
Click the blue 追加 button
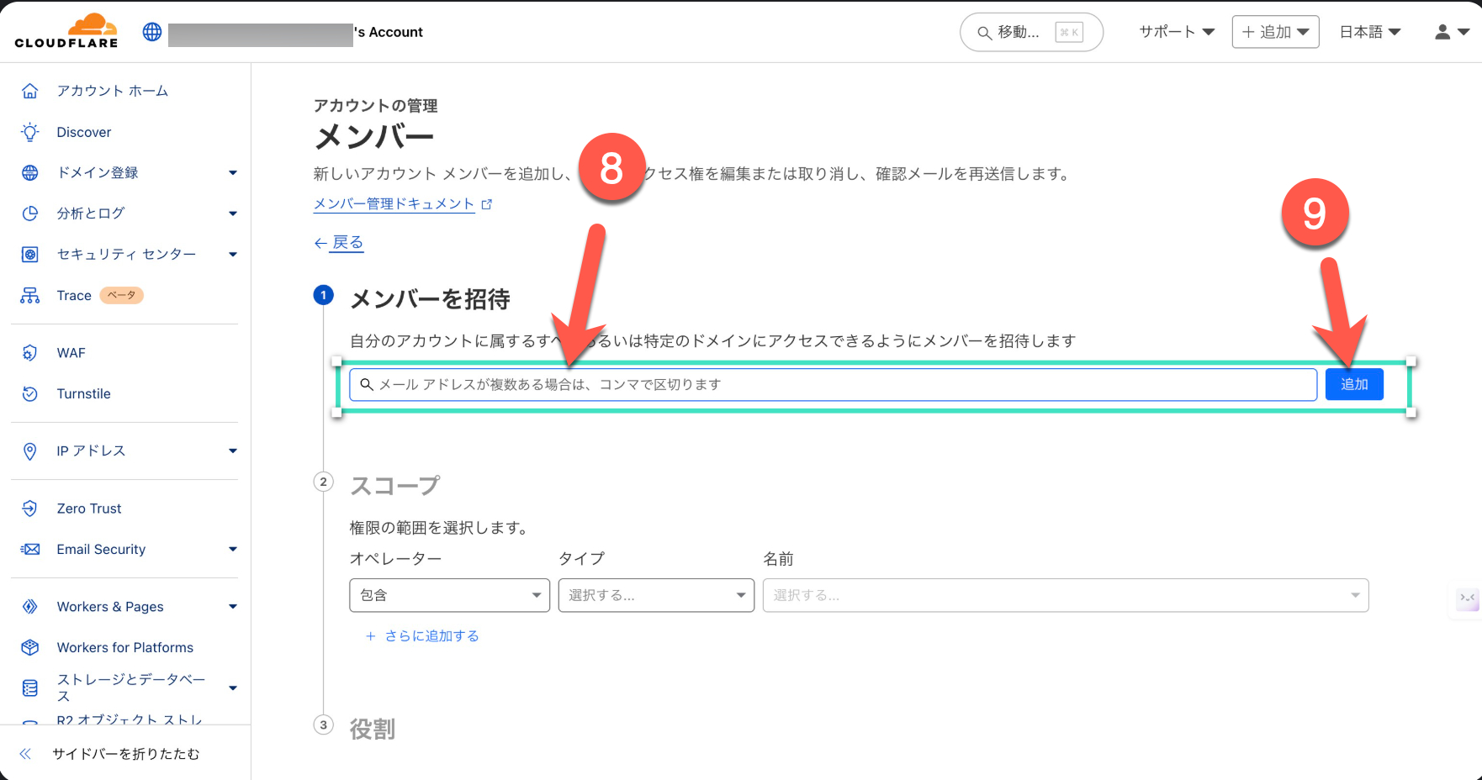point(1354,384)
